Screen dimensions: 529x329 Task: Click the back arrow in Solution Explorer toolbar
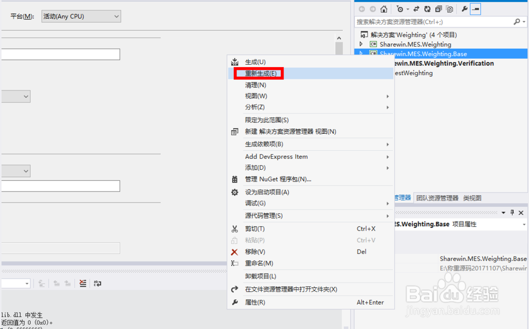[362, 9]
